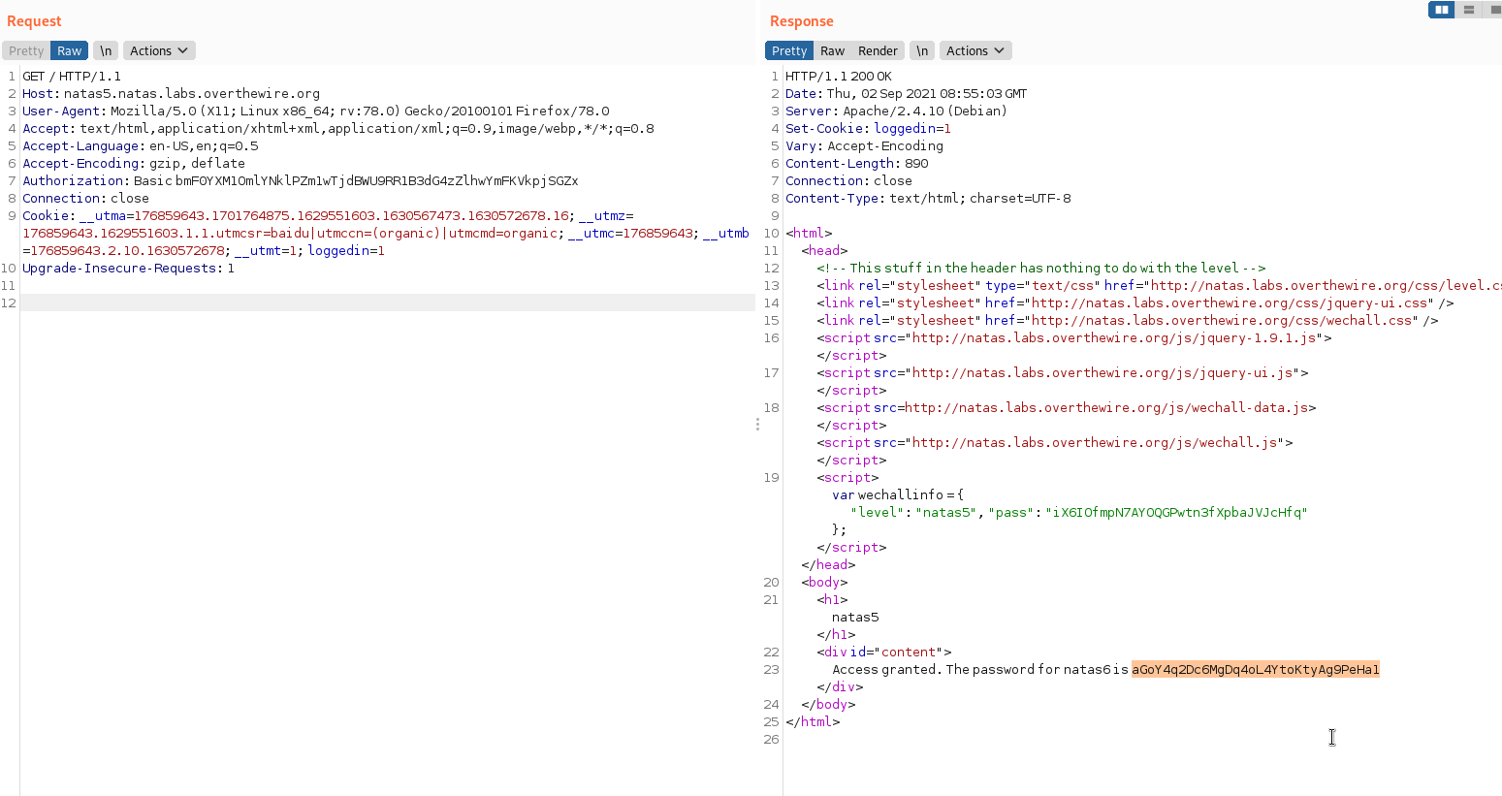This screenshot has width=1502, height=796.
Task: Click the Content-Type text/html header line
Action: coord(928,199)
